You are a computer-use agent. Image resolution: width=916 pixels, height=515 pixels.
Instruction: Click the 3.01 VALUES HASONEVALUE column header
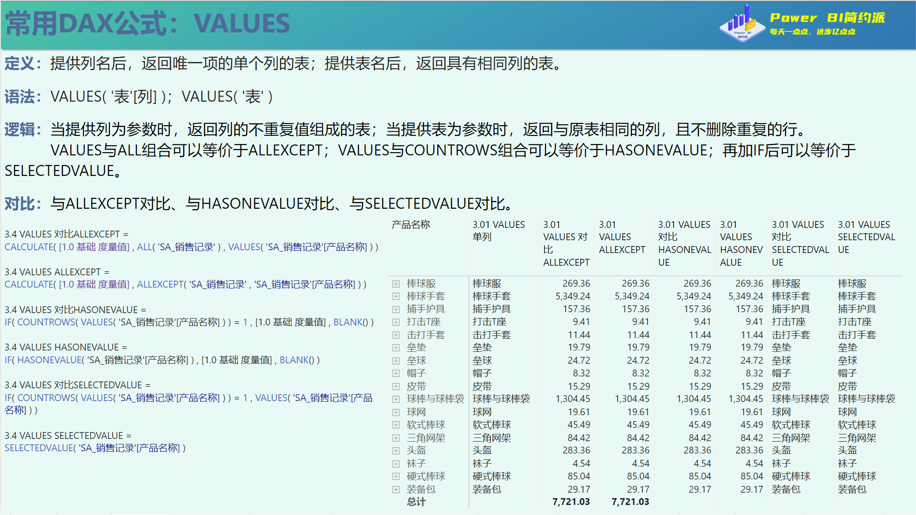[741, 243]
